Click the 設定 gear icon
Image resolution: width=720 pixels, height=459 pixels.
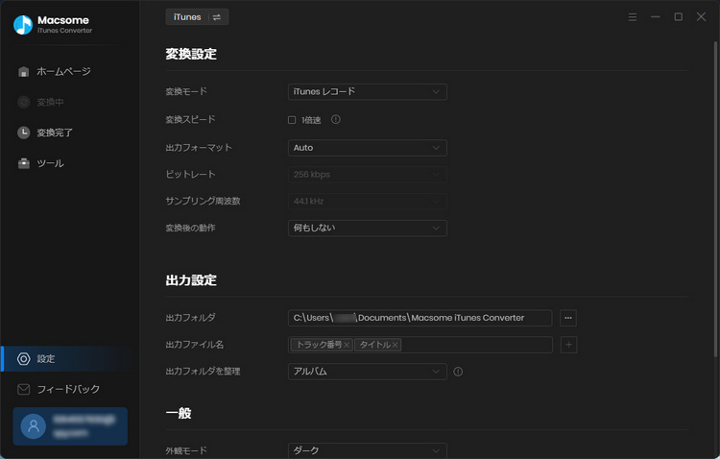click(x=23, y=359)
